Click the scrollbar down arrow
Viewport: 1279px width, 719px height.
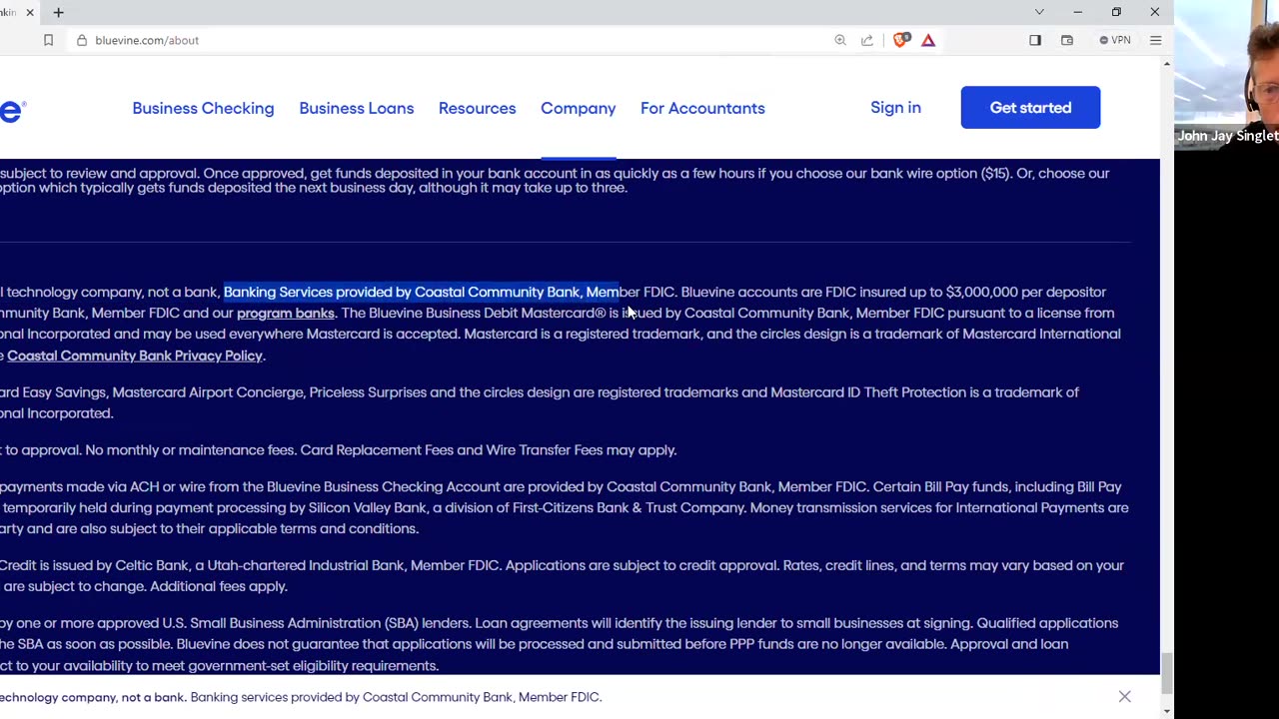click(1166, 711)
